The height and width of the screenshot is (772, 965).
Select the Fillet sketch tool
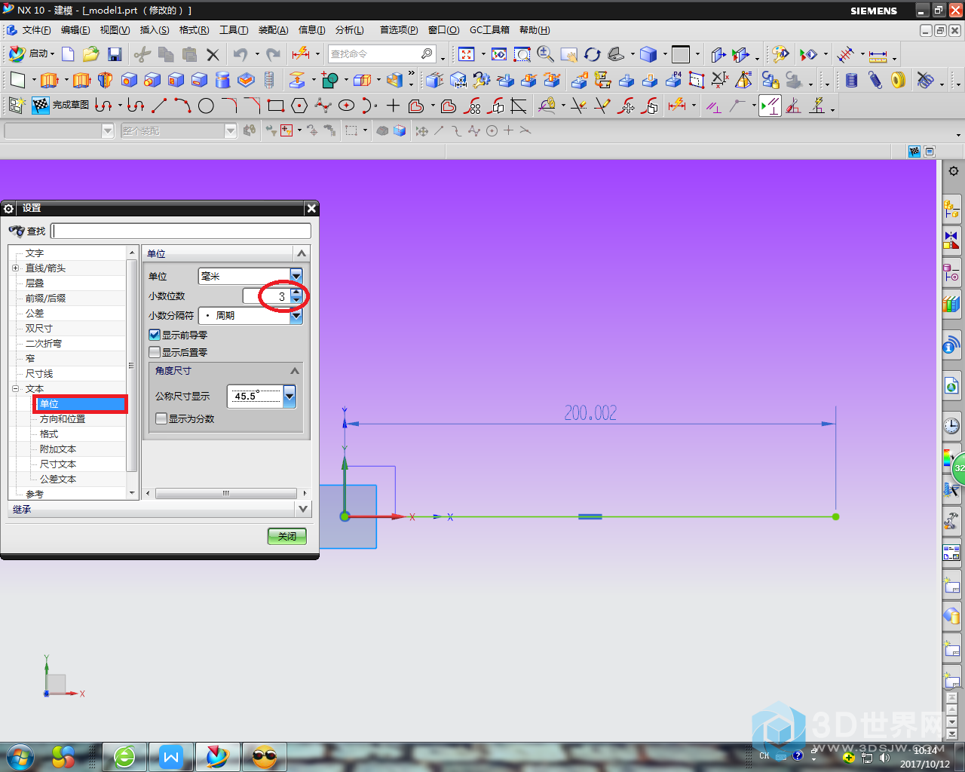[229, 106]
